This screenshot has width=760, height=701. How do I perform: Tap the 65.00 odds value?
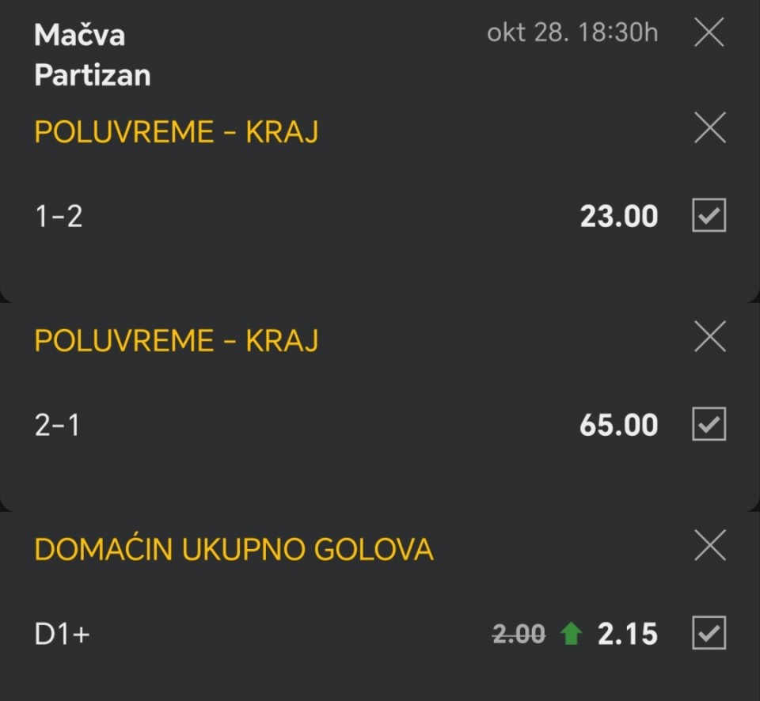[618, 426]
